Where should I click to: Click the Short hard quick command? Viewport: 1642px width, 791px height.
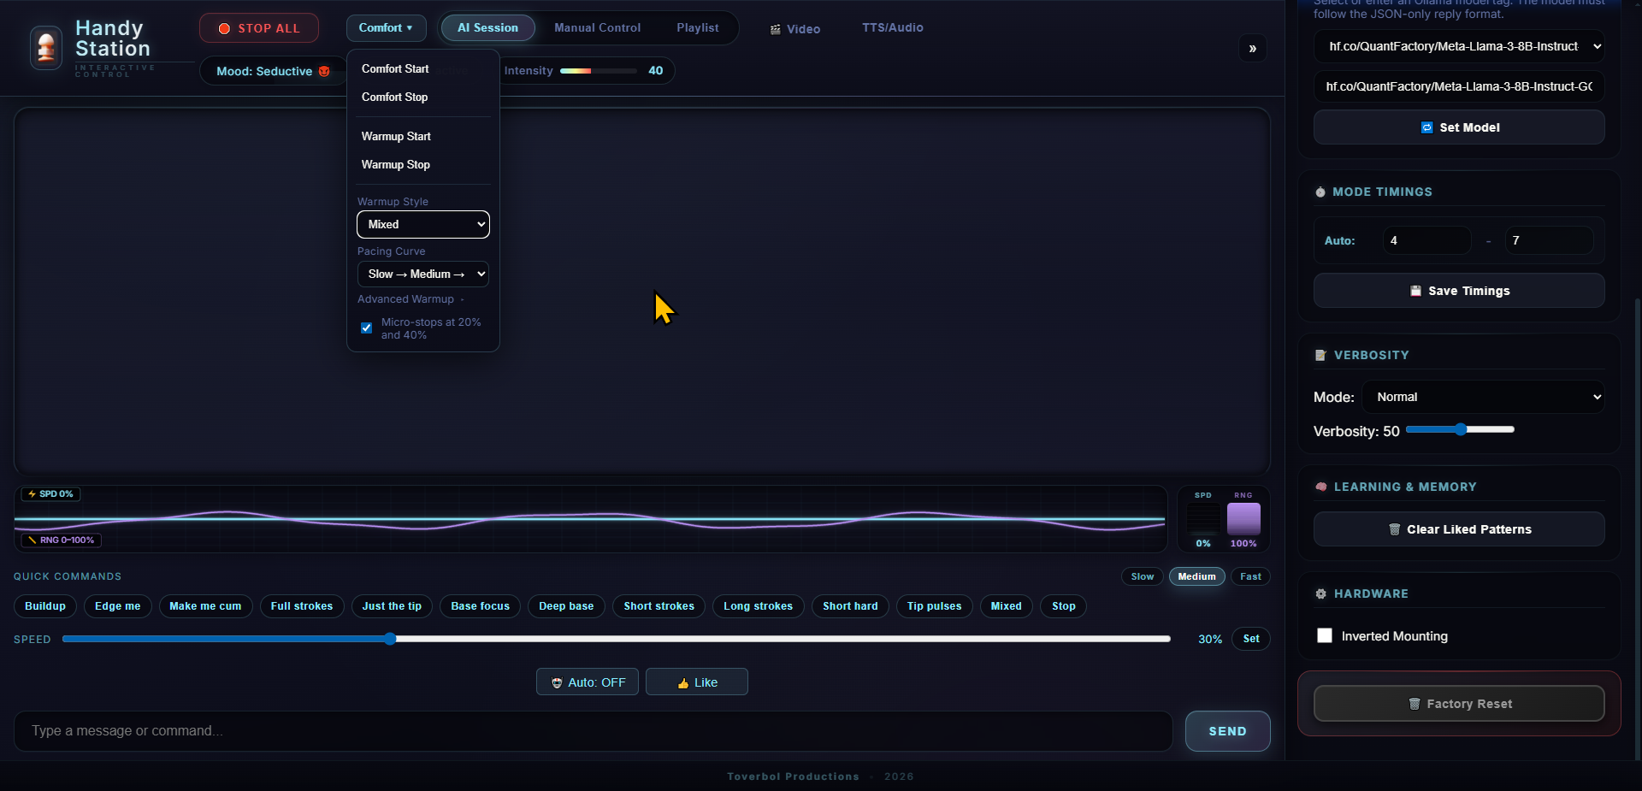tap(850, 606)
